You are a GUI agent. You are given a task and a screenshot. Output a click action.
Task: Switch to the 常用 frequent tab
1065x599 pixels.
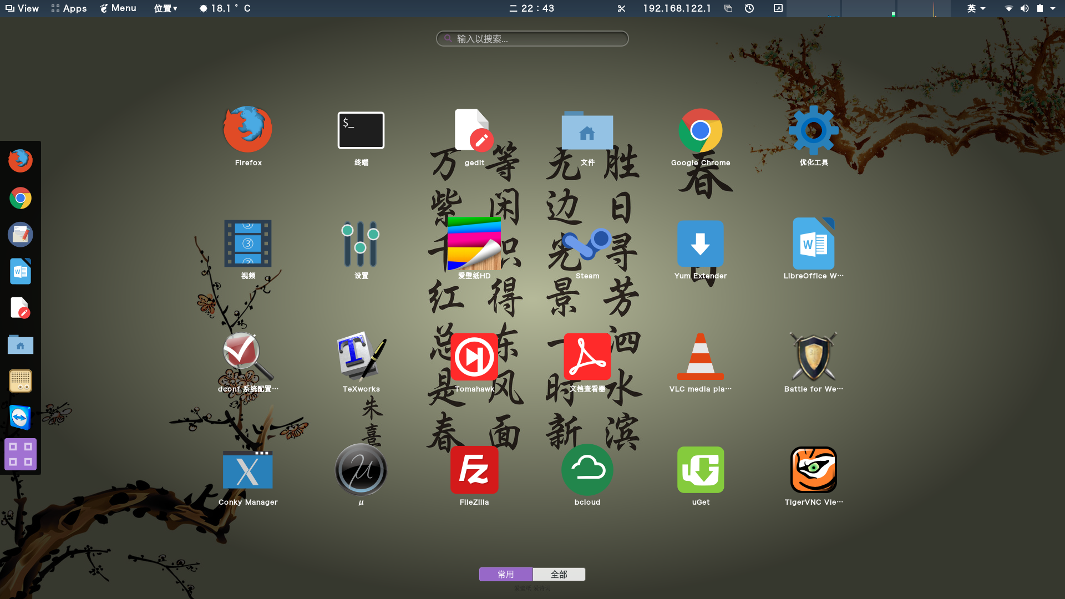tap(506, 574)
